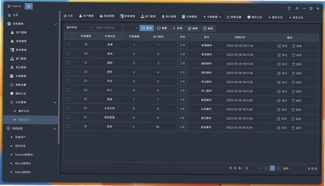325x186 pixels.
Task: Toggle the hamburger menu sidebar button
Action: coord(28,6)
